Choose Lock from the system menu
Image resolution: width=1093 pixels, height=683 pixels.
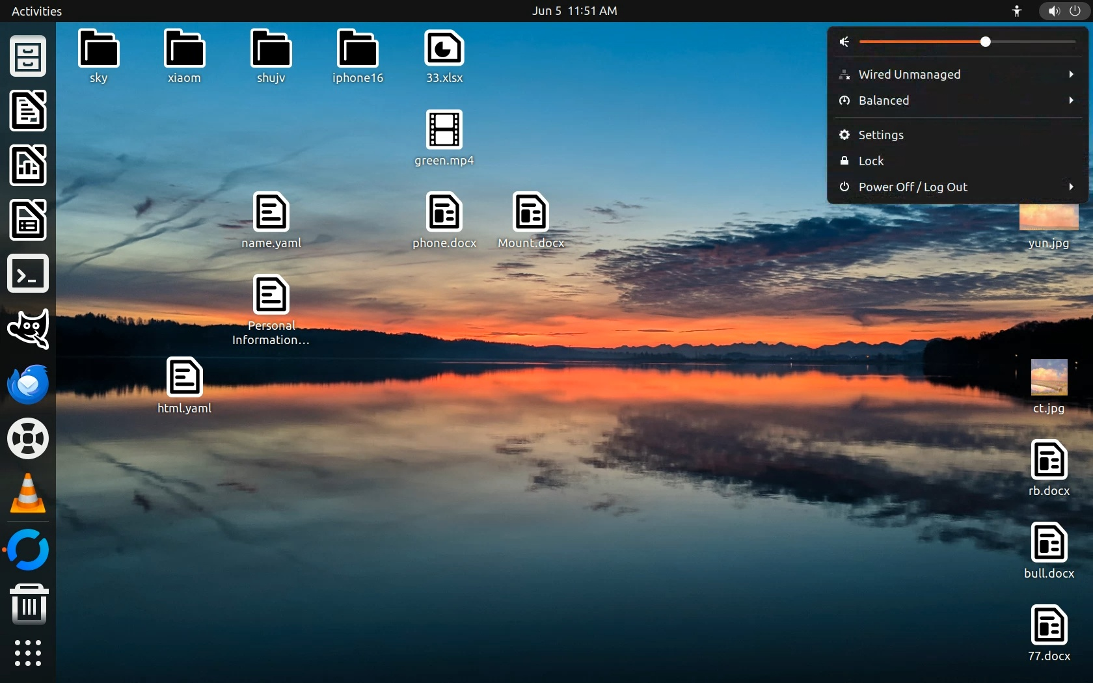coord(870,161)
